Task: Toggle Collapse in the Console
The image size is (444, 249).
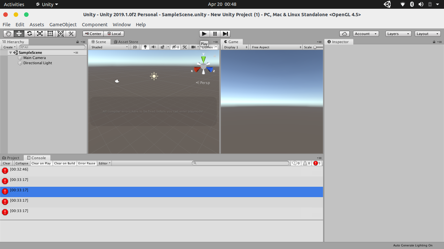Action: coord(22,163)
